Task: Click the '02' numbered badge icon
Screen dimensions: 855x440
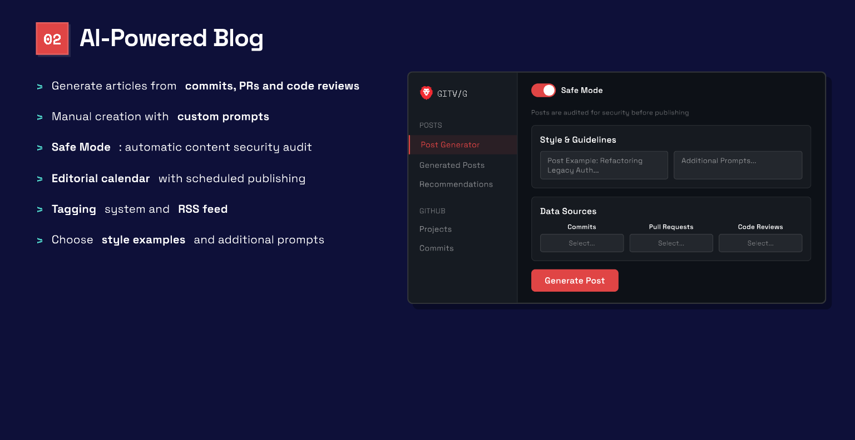Action: [x=52, y=39]
